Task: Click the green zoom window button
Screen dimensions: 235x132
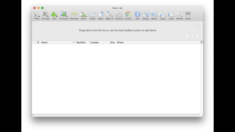Action: (42, 8)
